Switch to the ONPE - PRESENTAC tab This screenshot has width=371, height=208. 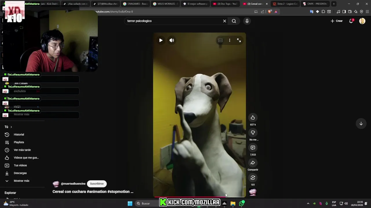pyautogui.click(x=315, y=4)
